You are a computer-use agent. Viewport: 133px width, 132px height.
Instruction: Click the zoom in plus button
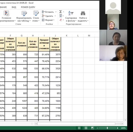click(x=118, y=128)
